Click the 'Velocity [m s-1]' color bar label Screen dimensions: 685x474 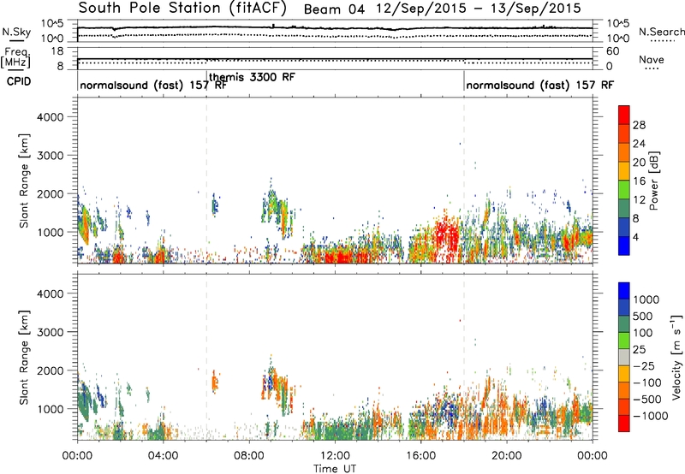click(676, 357)
